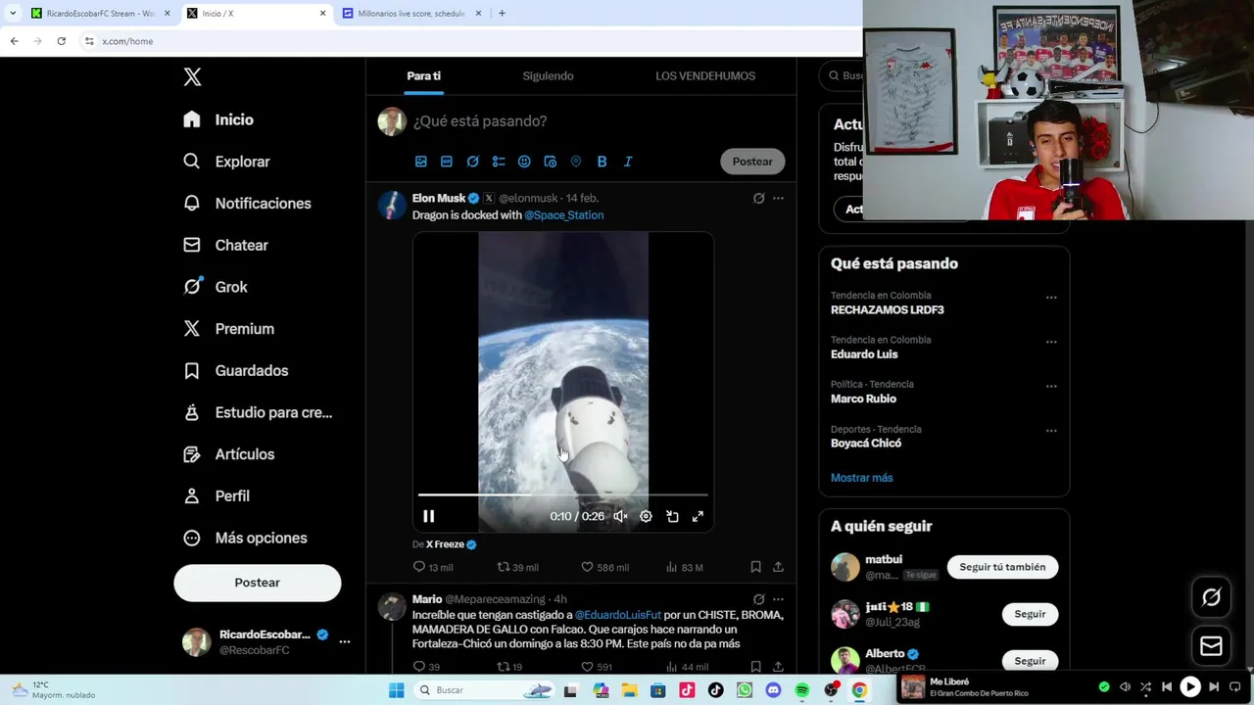1254x705 pixels.
Task: Add a poll to the post
Action: pyautogui.click(x=499, y=162)
